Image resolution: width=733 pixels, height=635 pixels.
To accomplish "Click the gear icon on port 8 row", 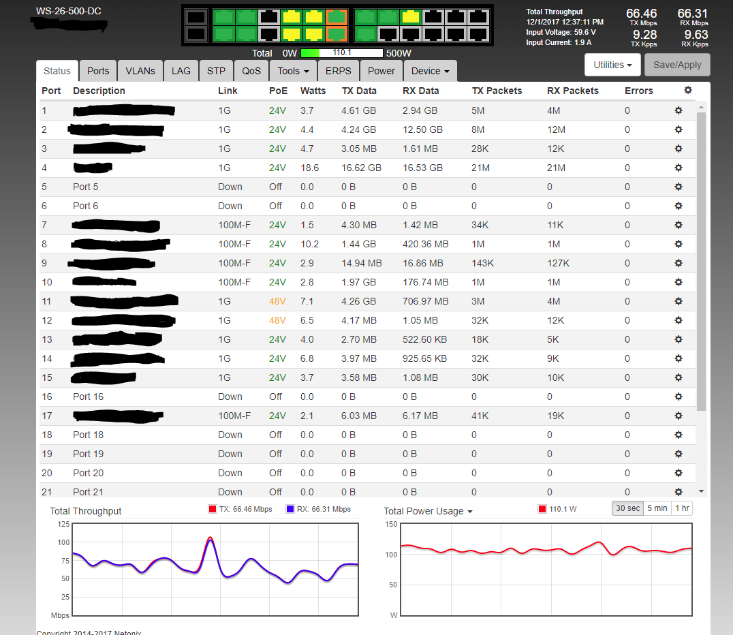I will click(x=678, y=244).
